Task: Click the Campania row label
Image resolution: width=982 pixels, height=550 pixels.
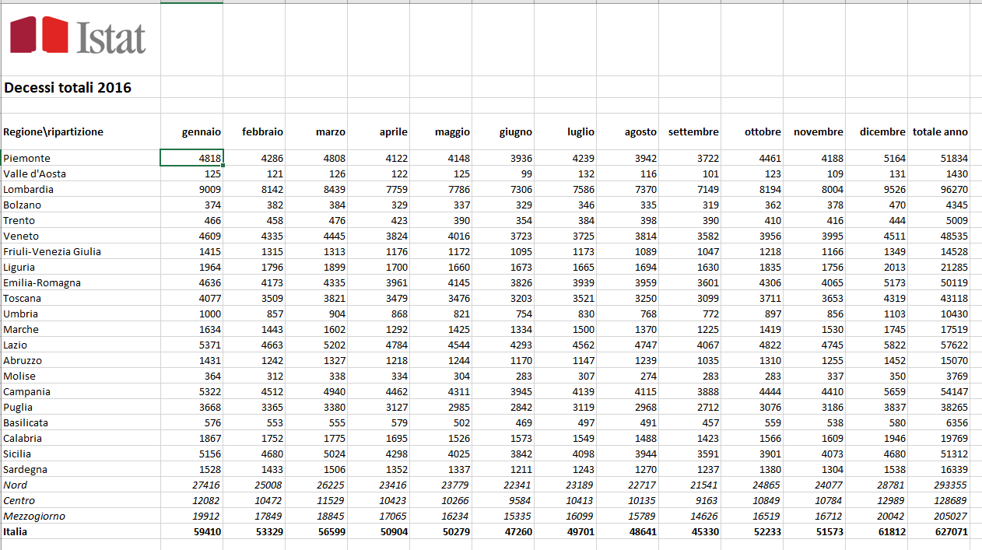Action: tap(27, 391)
